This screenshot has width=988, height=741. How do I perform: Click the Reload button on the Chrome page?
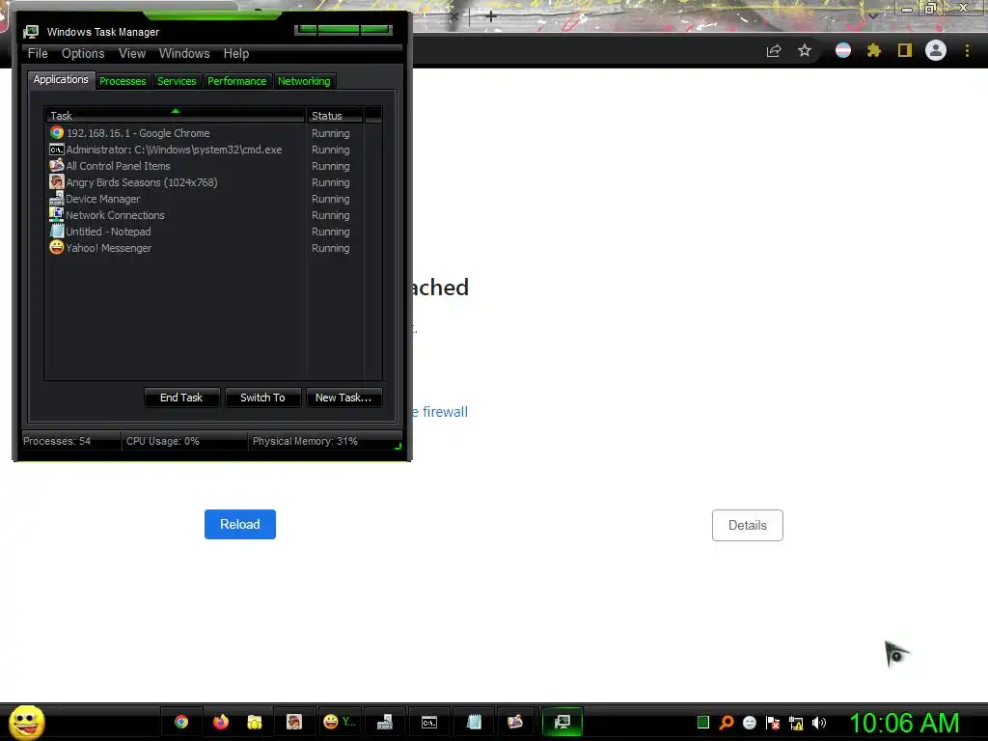click(x=240, y=524)
